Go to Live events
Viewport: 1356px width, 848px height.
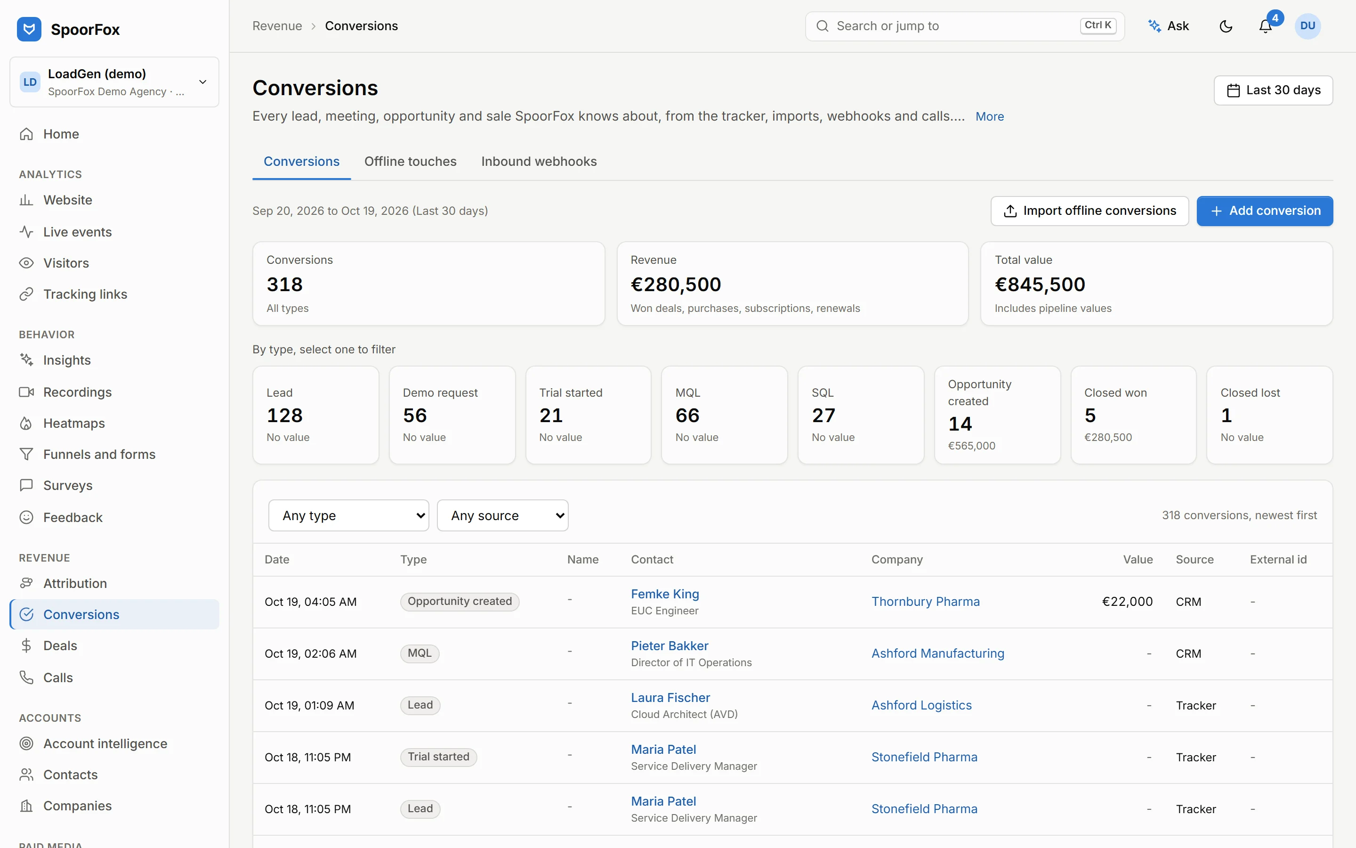coord(114,232)
